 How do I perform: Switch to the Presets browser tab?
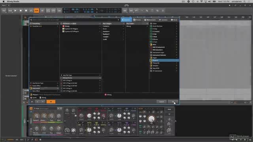pos(137,20)
